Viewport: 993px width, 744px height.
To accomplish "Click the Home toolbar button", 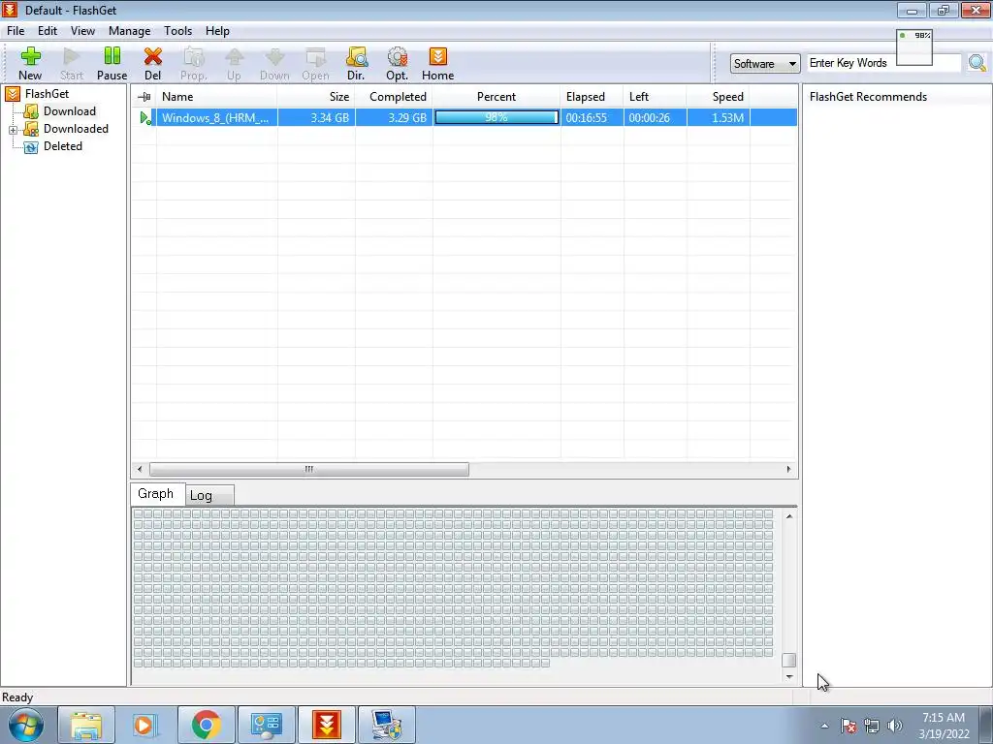I will tap(437, 63).
